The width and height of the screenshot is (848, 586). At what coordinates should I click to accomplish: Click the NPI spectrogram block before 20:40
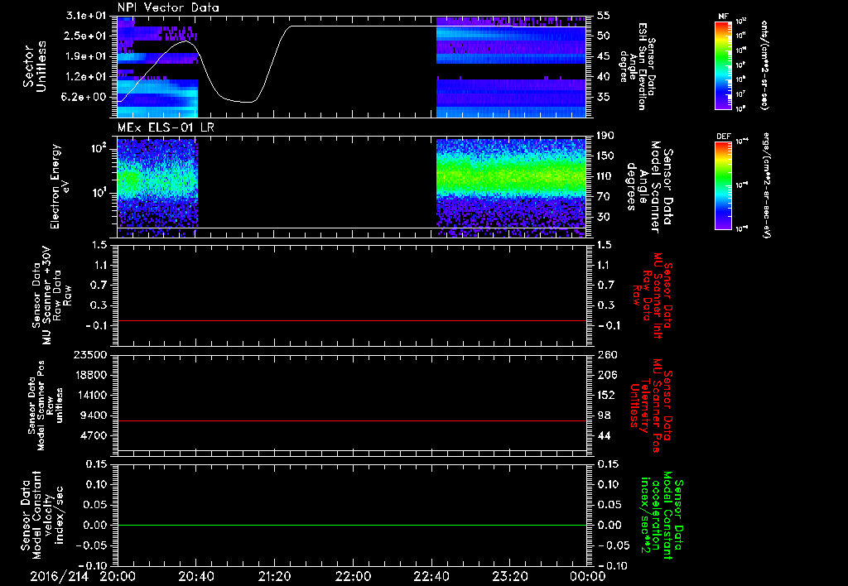[157, 66]
